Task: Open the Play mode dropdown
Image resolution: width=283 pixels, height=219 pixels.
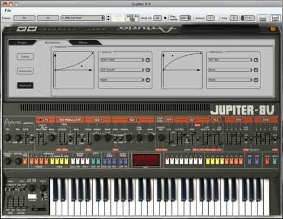Action: tap(185, 18)
